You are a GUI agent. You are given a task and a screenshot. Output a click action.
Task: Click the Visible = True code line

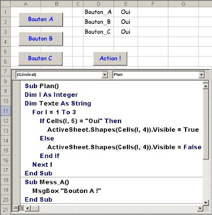coord(123,130)
